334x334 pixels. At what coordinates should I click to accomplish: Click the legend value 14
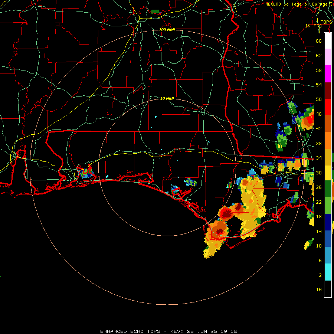click(x=319, y=231)
